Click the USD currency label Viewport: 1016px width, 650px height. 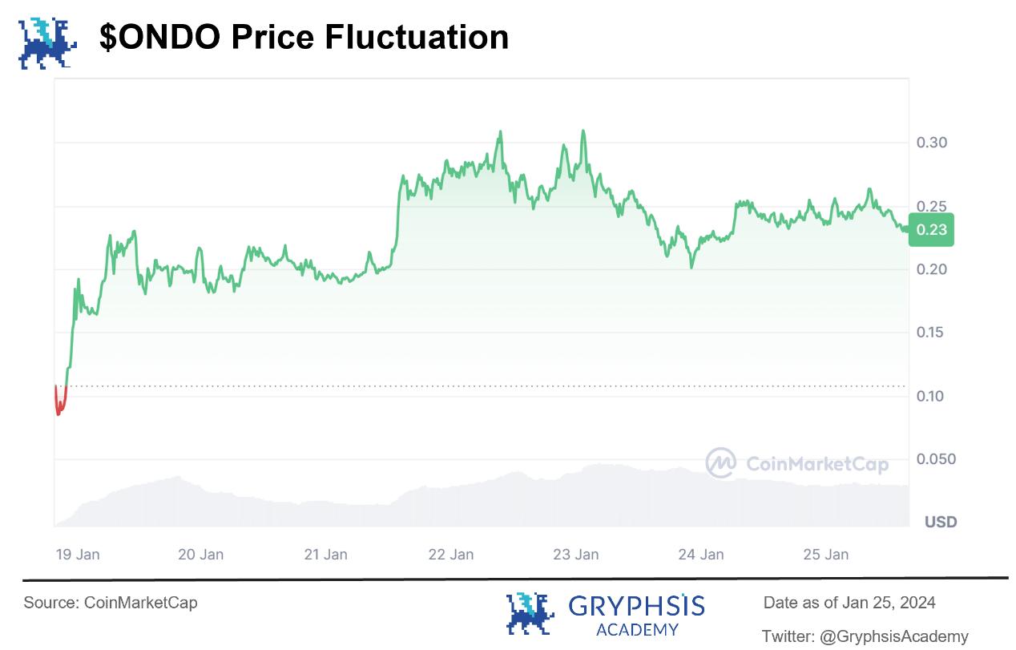point(941,522)
